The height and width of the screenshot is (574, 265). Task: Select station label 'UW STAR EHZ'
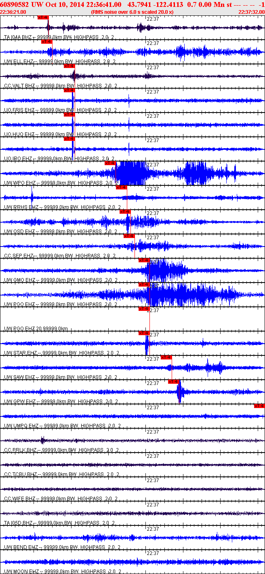[21, 353]
